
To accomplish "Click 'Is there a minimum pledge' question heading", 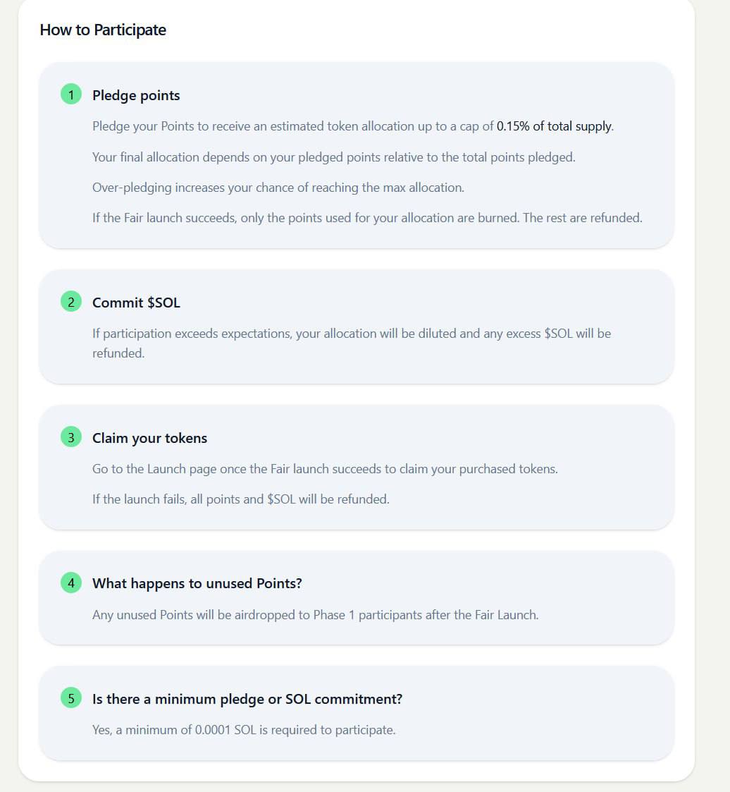I will point(247,699).
